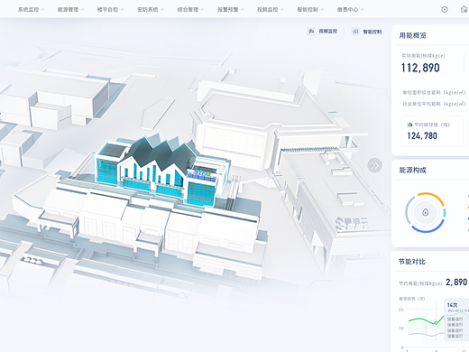Expand the arrow beside 系统监控
This screenshot has width=469, height=352.
click(x=42, y=10)
